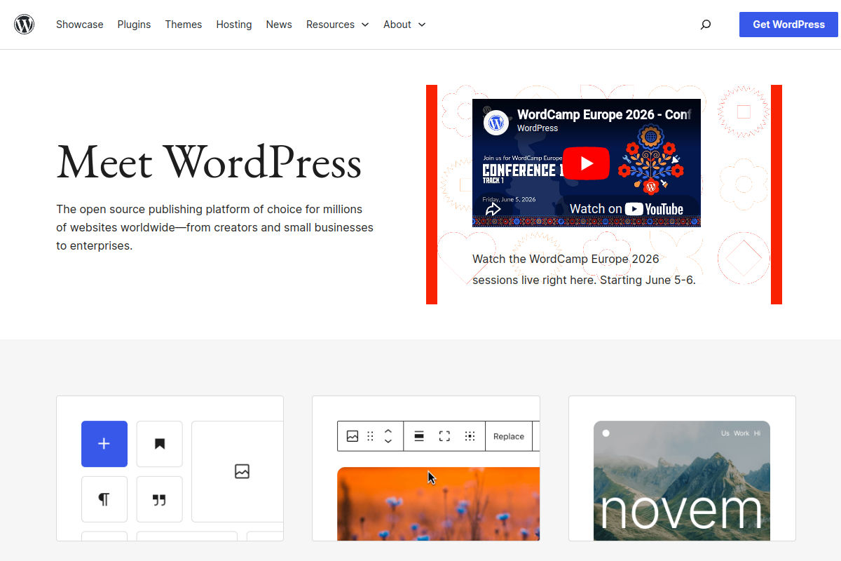Click the 'Us' text on novem preview
Screen dimensions: 841x561
pos(725,433)
